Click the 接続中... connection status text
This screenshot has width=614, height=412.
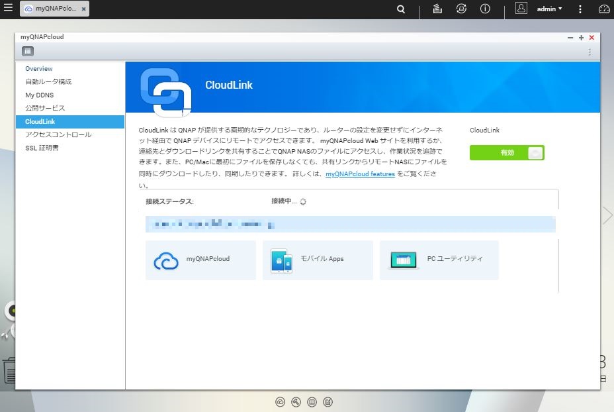tap(284, 201)
